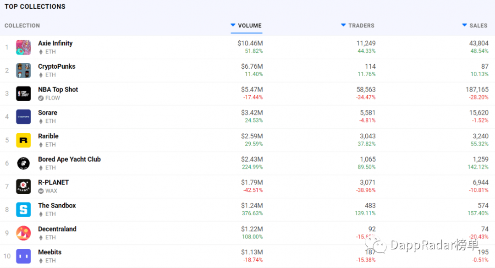Click the COLLECTION column header
The height and width of the screenshot is (268, 495).
point(22,26)
